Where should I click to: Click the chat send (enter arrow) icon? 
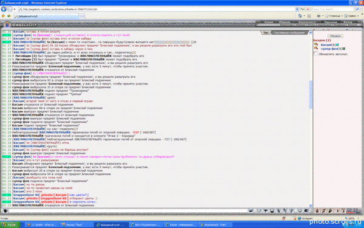point(251,211)
